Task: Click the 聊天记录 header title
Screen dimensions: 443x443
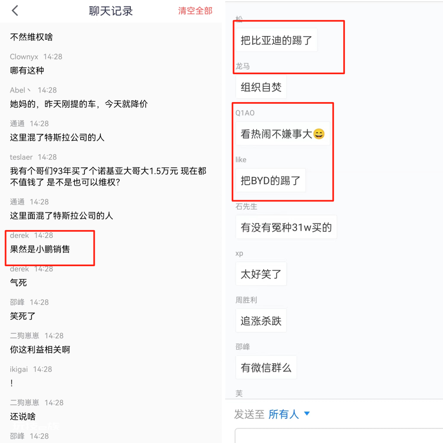Action: [111, 11]
